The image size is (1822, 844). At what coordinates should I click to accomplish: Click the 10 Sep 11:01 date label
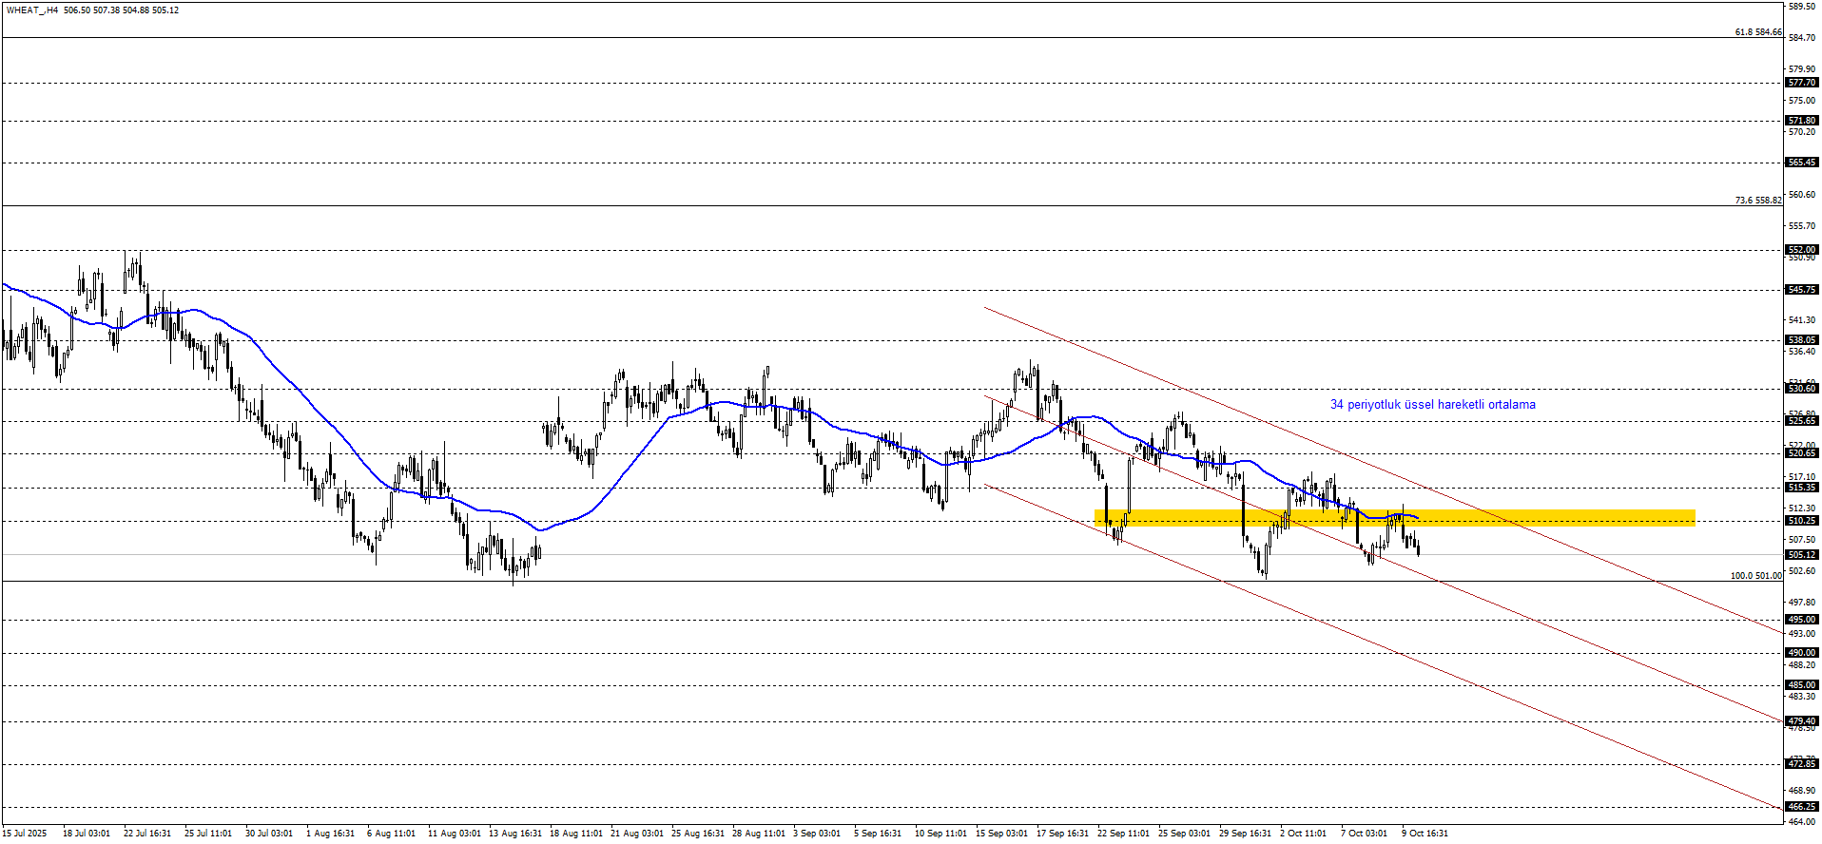click(x=940, y=834)
